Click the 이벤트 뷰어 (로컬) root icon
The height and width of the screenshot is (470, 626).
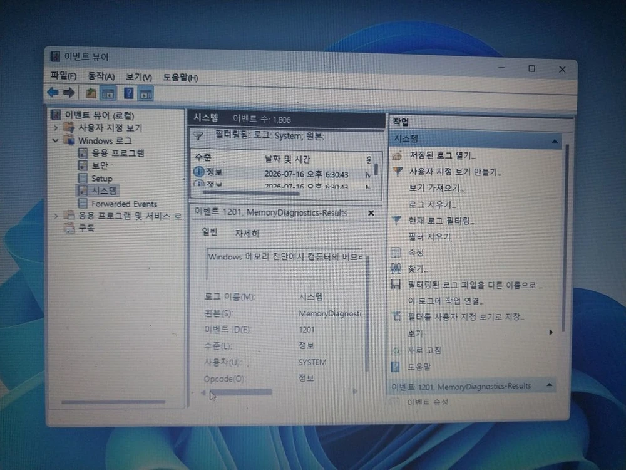pos(56,115)
